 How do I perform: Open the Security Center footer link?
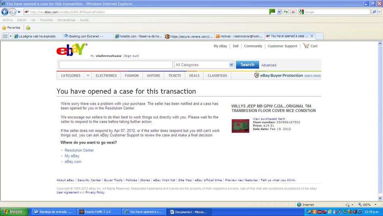[x=89, y=180]
